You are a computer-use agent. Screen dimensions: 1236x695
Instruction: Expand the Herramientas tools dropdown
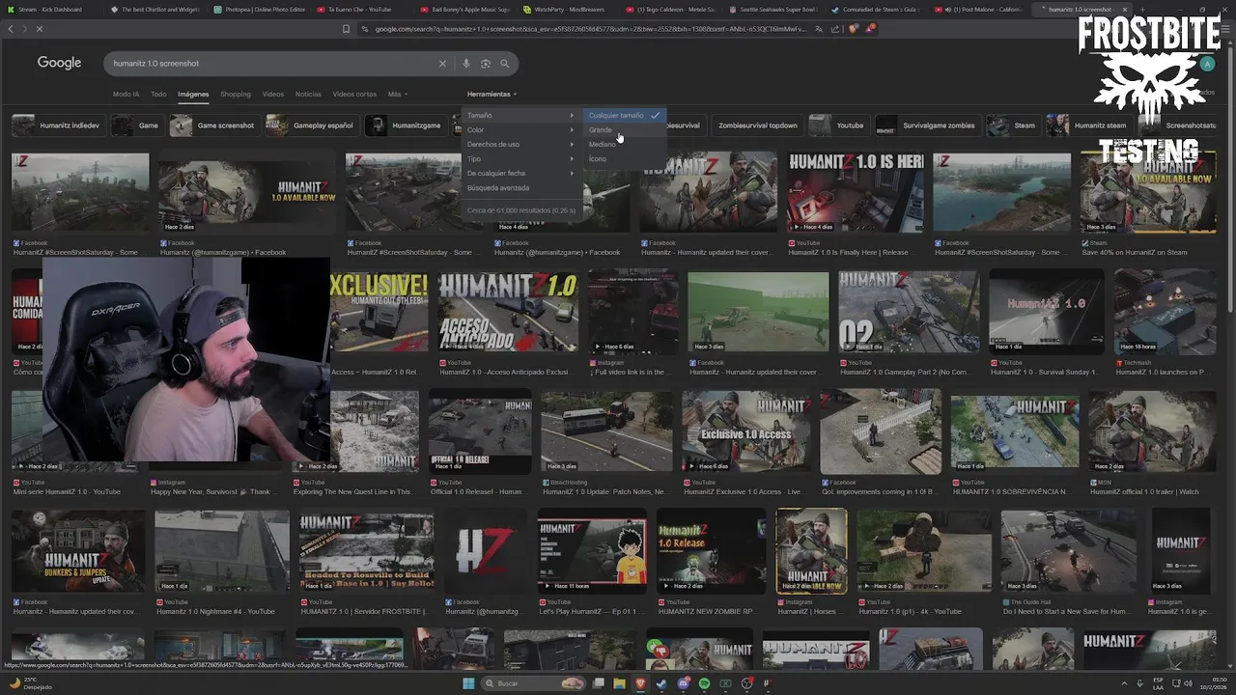pyautogui.click(x=492, y=94)
